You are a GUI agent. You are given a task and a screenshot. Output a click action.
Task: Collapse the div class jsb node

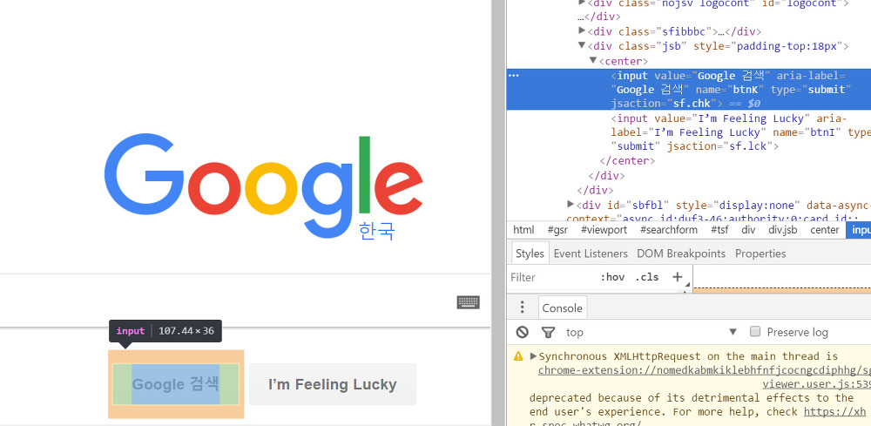(x=582, y=45)
